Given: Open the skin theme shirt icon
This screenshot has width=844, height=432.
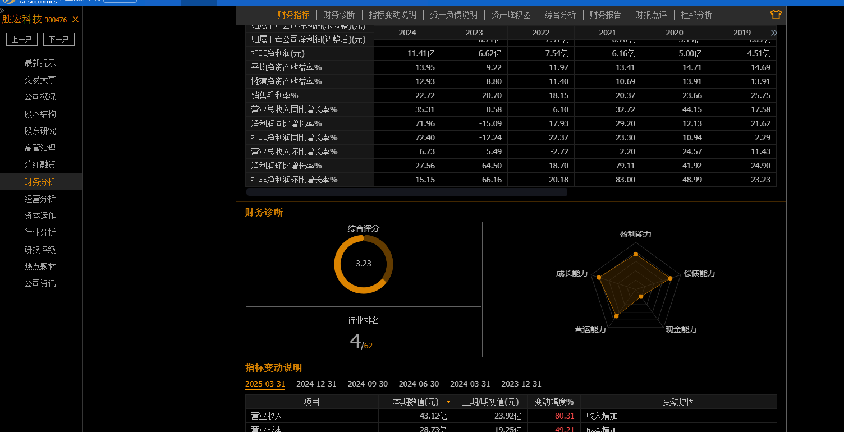Looking at the screenshot, I should tap(776, 15).
